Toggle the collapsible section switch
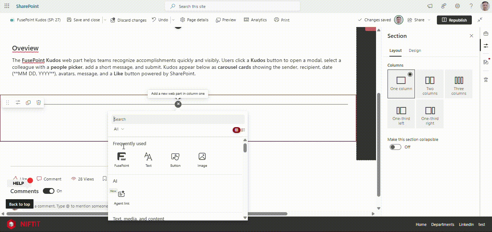The width and height of the screenshot is (492, 232). coord(395,147)
